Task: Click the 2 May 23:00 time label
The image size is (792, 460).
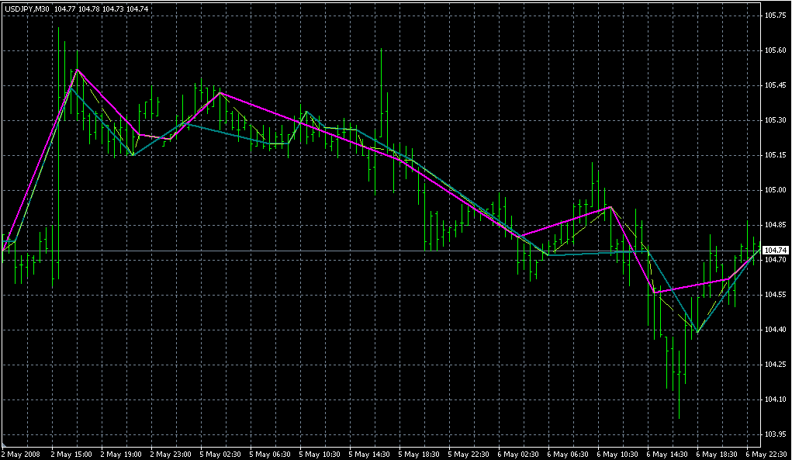Action: pos(172,454)
